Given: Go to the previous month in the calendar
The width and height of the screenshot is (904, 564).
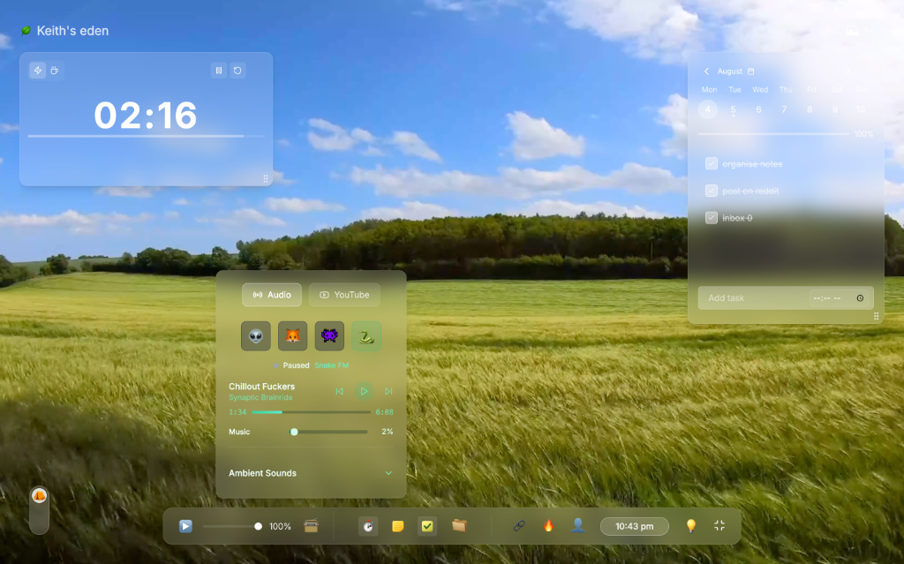Looking at the screenshot, I should tap(706, 71).
